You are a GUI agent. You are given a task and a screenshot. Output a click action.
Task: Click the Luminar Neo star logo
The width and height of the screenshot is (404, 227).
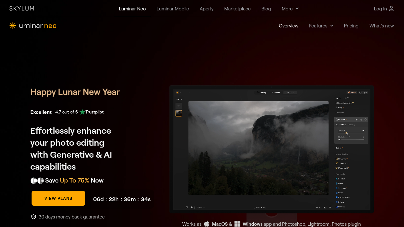point(13,26)
